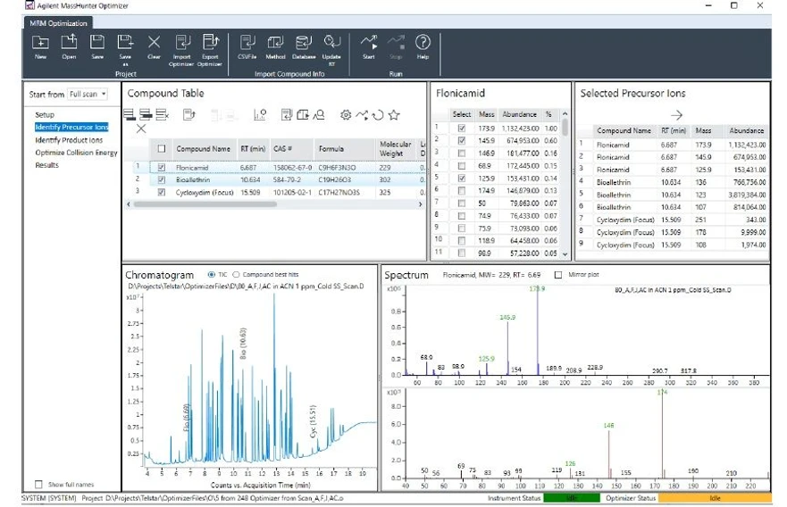Viewport: 787px width, 507px height.
Task: Toggle the select-all checkbox in Compound Table header
Action: pos(161,148)
